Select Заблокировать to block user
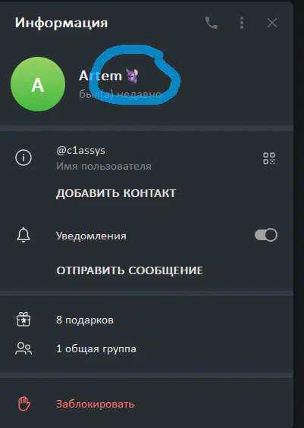Image resolution: width=304 pixels, height=428 pixels. coord(95,404)
